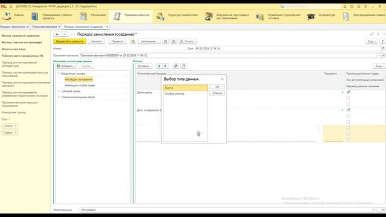Check Без вступительных испытаний for Дети-сироты

coord(349,98)
